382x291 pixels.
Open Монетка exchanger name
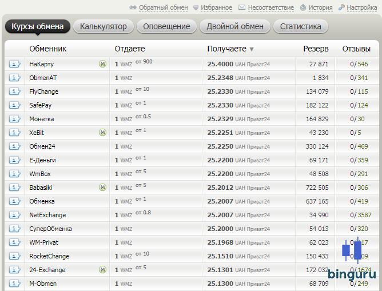pos(41,119)
